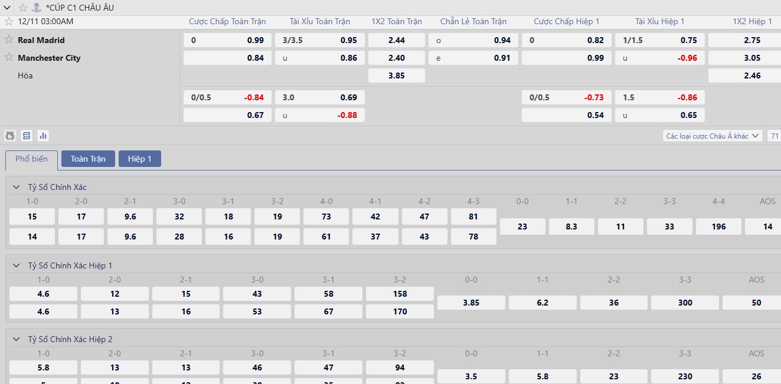781x384 pixels.
Task: Click the bear mascot icon
Action: point(10,136)
